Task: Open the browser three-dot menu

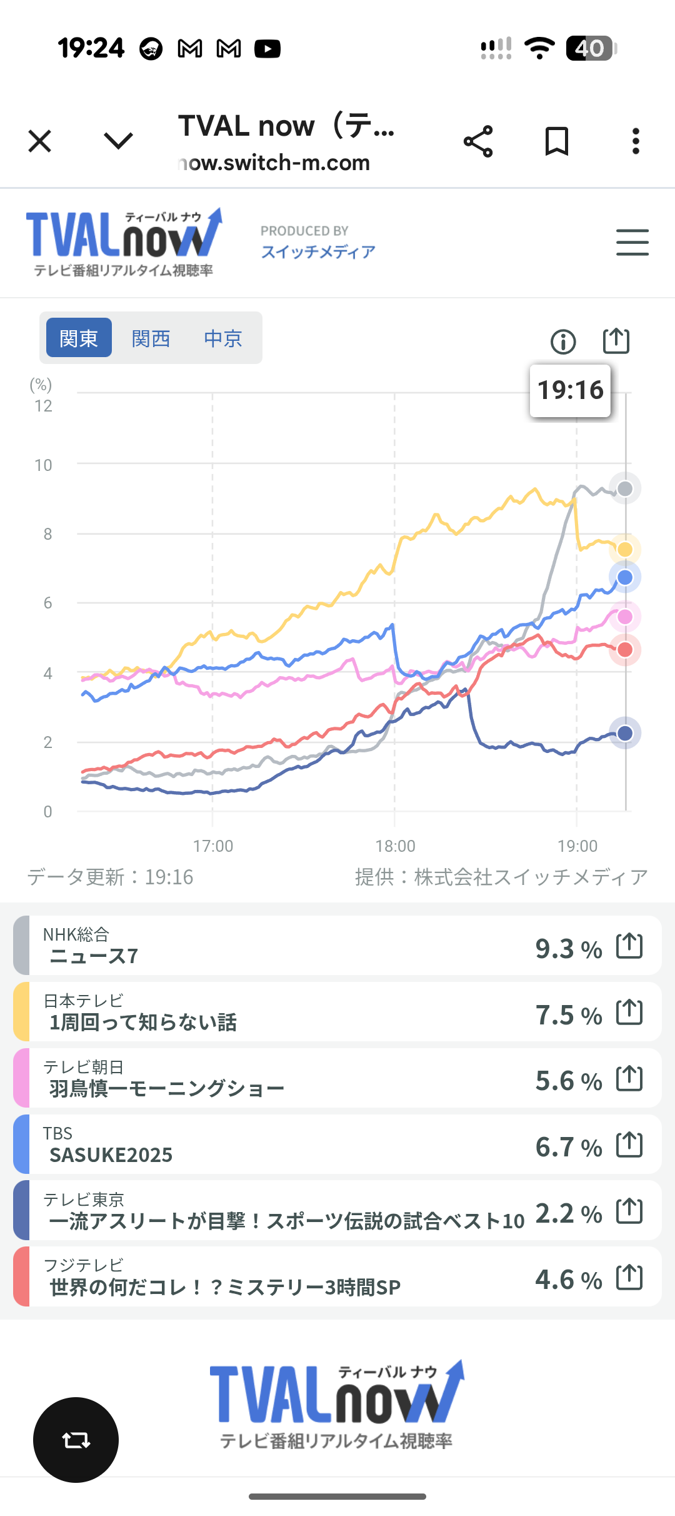Action: click(636, 141)
